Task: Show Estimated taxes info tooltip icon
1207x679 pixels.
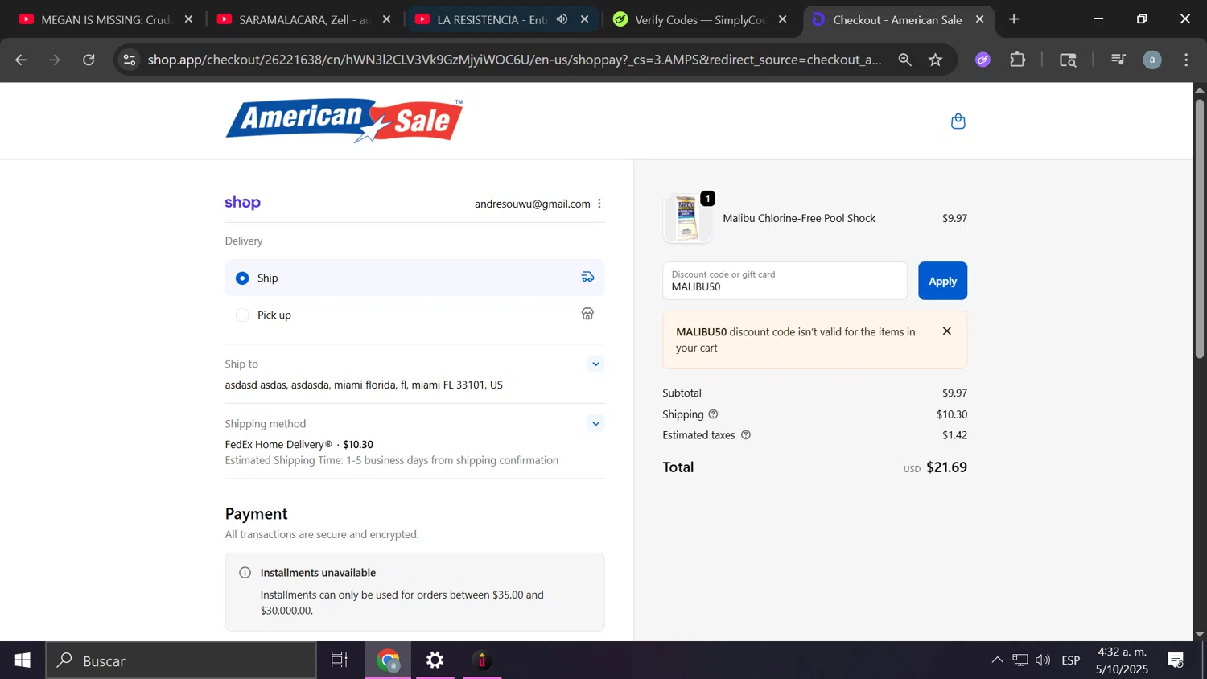Action: pos(745,435)
